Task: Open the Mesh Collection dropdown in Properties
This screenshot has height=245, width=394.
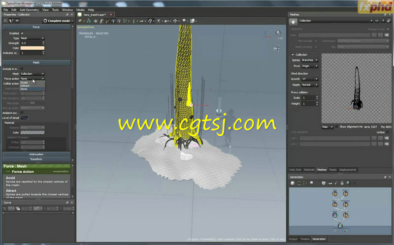Action: (x=32, y=74)
